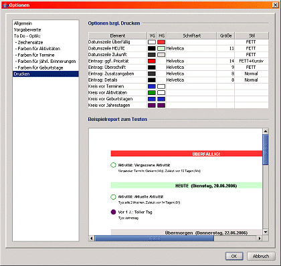This screenshot has height=266, width=281.
Task: Click the red background swatch of Datumszeile Überfällig
Action: 161,42
